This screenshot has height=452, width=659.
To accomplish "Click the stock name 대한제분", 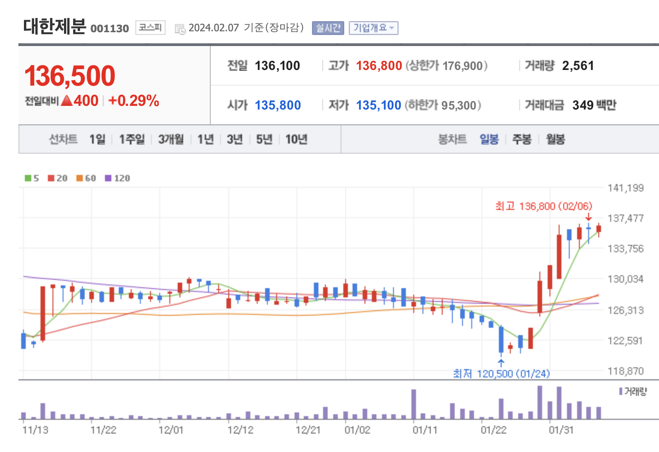I will (x=55, y=26).
